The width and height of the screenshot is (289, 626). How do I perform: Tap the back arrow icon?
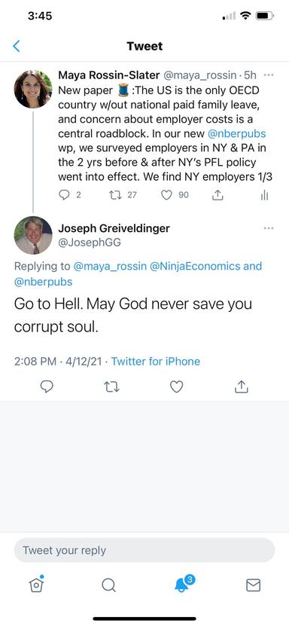coord(17,46)
